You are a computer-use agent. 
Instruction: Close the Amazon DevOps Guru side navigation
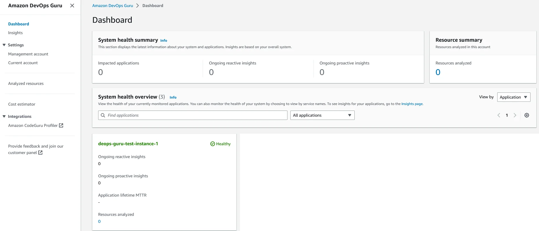pos(72,6)
